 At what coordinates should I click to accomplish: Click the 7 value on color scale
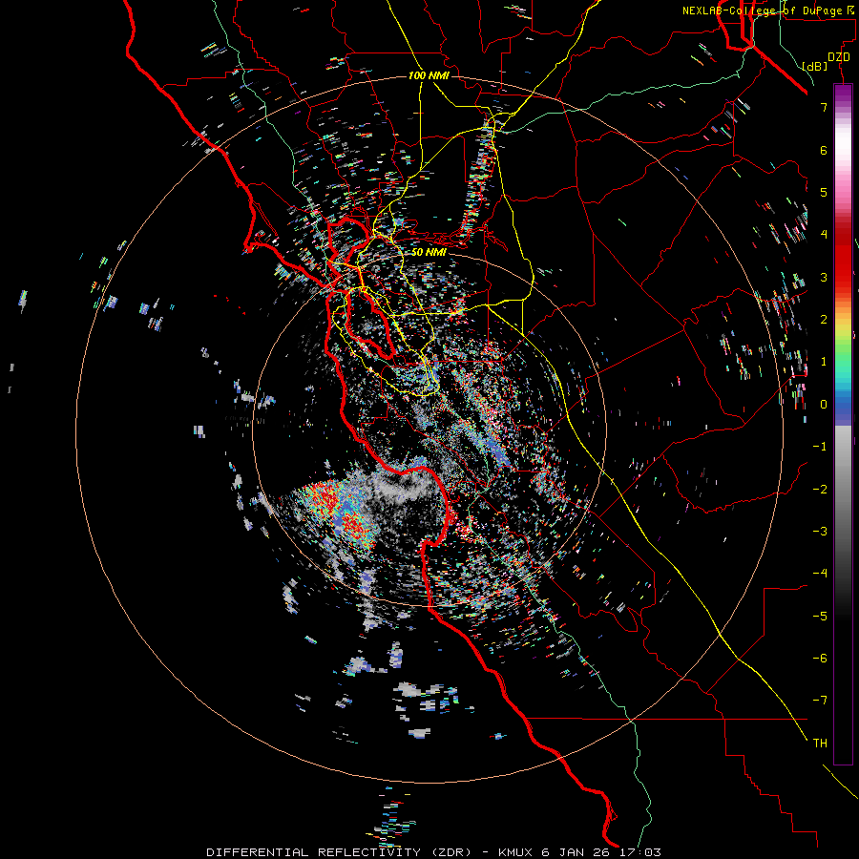[824, 107]
